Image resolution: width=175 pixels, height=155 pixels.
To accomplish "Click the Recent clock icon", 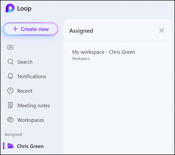I will [x=10, y=91].
